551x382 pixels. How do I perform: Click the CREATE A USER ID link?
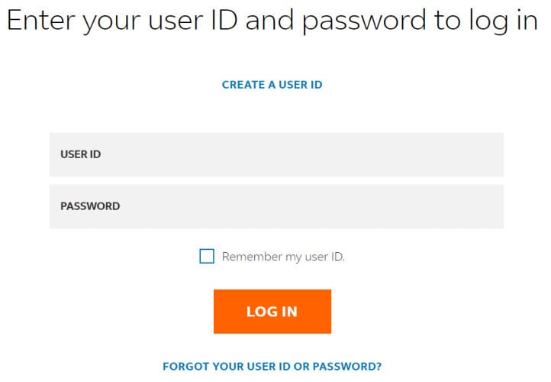pyautogui.click(x=272, y=85)
